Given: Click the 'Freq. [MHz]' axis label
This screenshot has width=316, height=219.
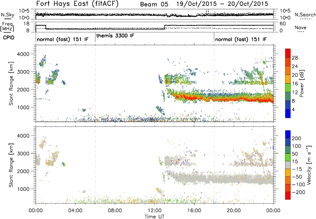Looking at the screenshot, I should [8, 27].
